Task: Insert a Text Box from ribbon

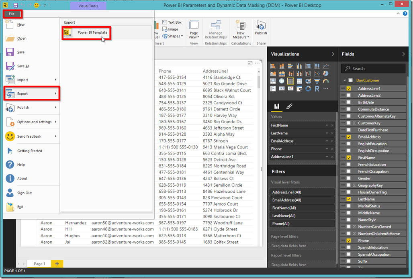Action: [x=172, y=22]
